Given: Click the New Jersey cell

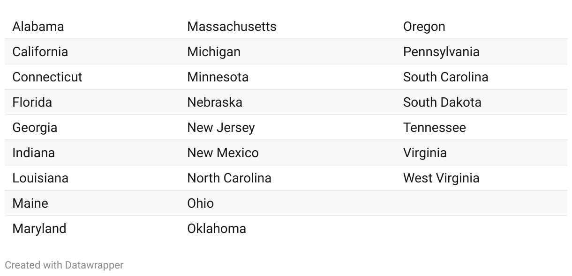Looking at the screenshot, I should [x=221, y=128].
